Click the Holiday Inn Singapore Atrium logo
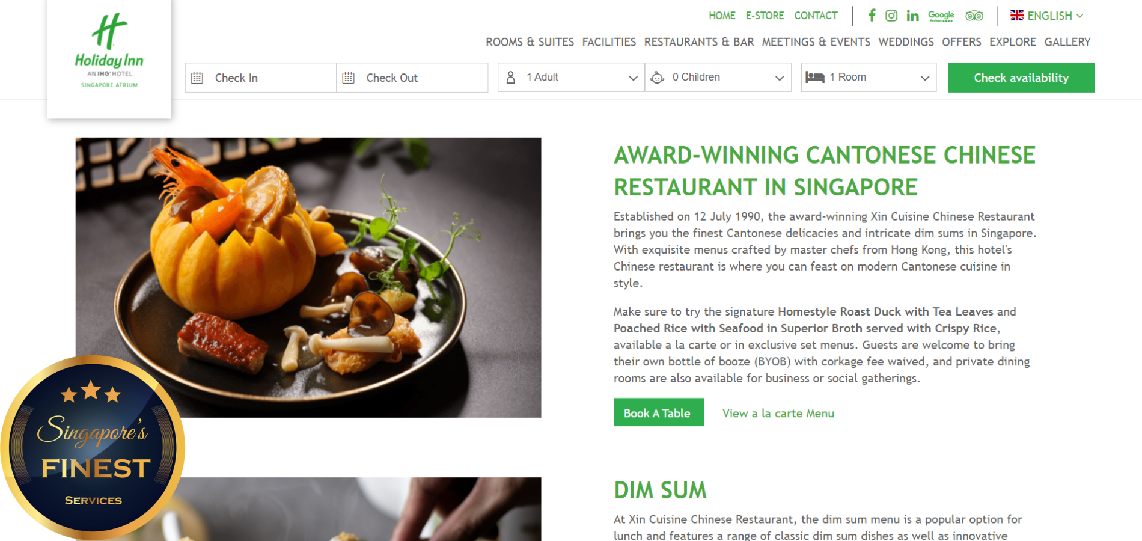Viewport: 1142px width, 541px height. (x=109, y=51)
